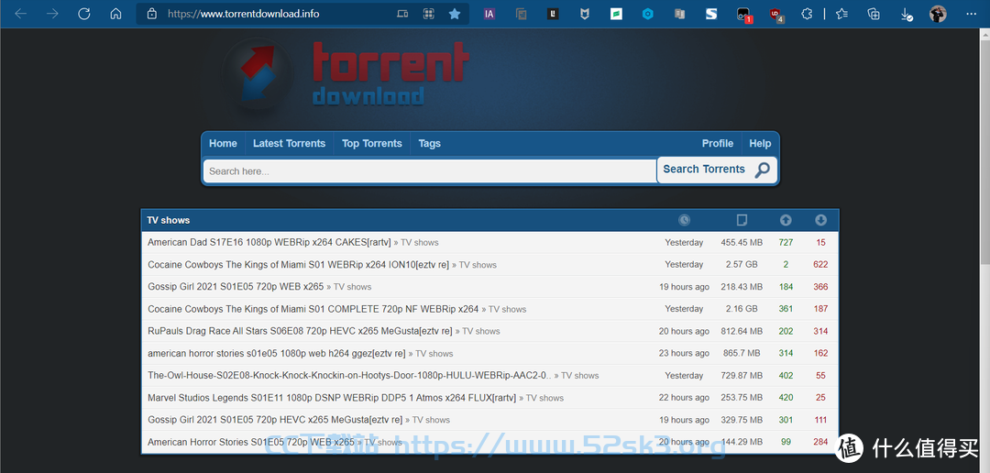
Task: Click '23 hours ago' time cell
Action: tap(684, 353)
